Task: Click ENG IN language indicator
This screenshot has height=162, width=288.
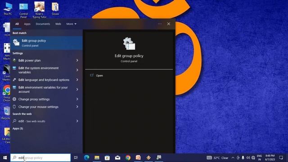Action: point(259,158)
